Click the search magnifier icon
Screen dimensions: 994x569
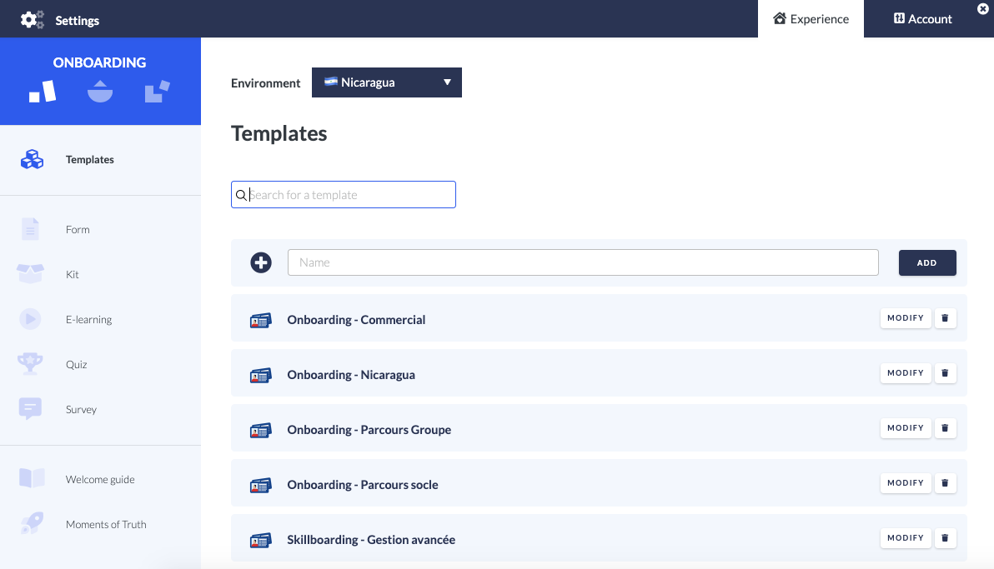pyautogui.click(x=241, y=195)
